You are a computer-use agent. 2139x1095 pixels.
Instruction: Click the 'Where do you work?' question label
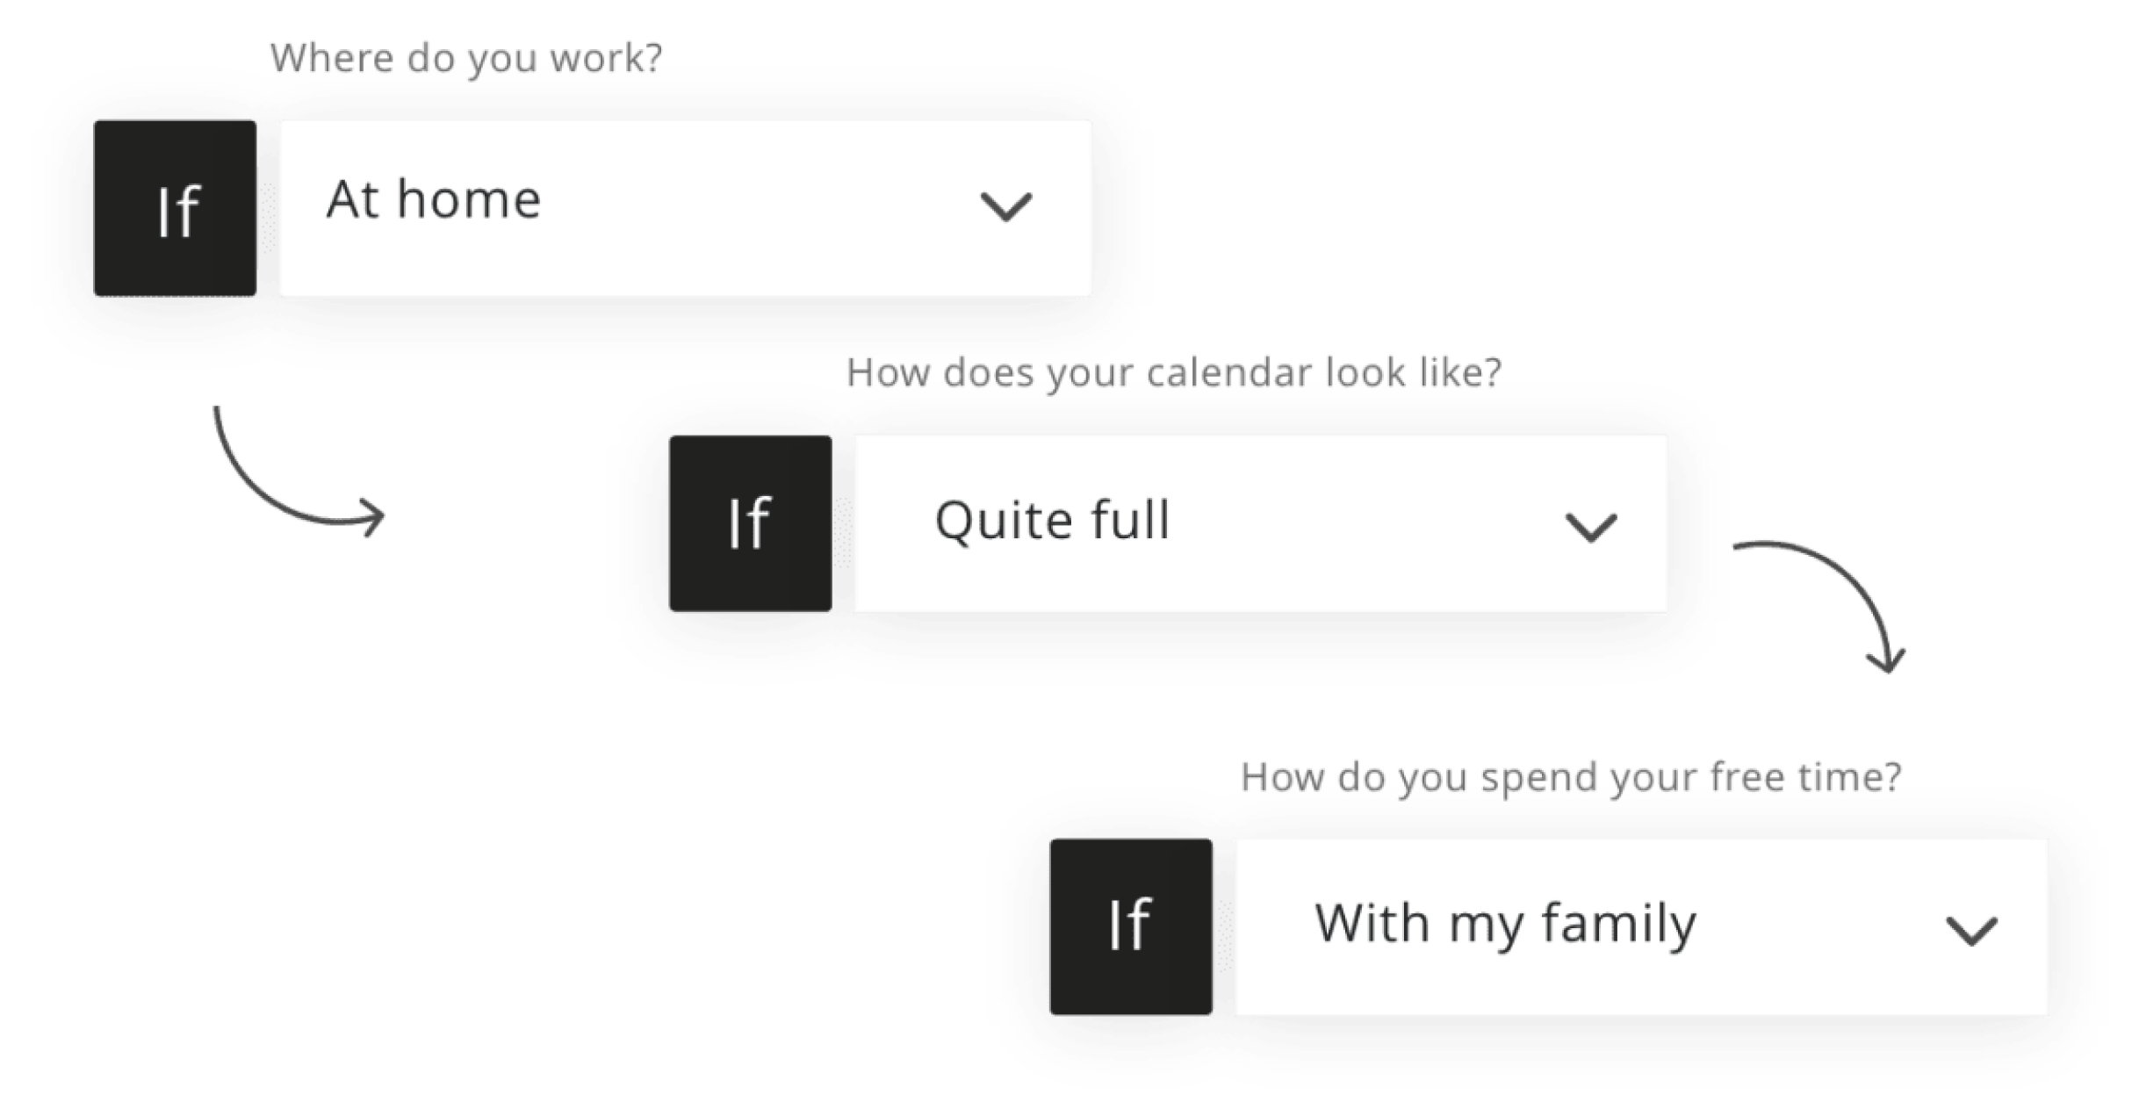coord(466,58)
